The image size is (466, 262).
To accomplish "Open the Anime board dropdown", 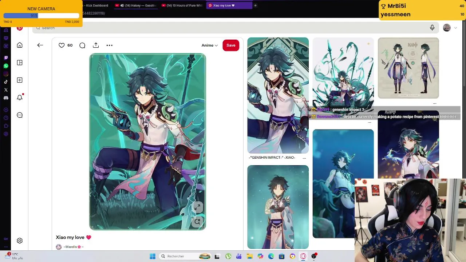I will [210, 45].
